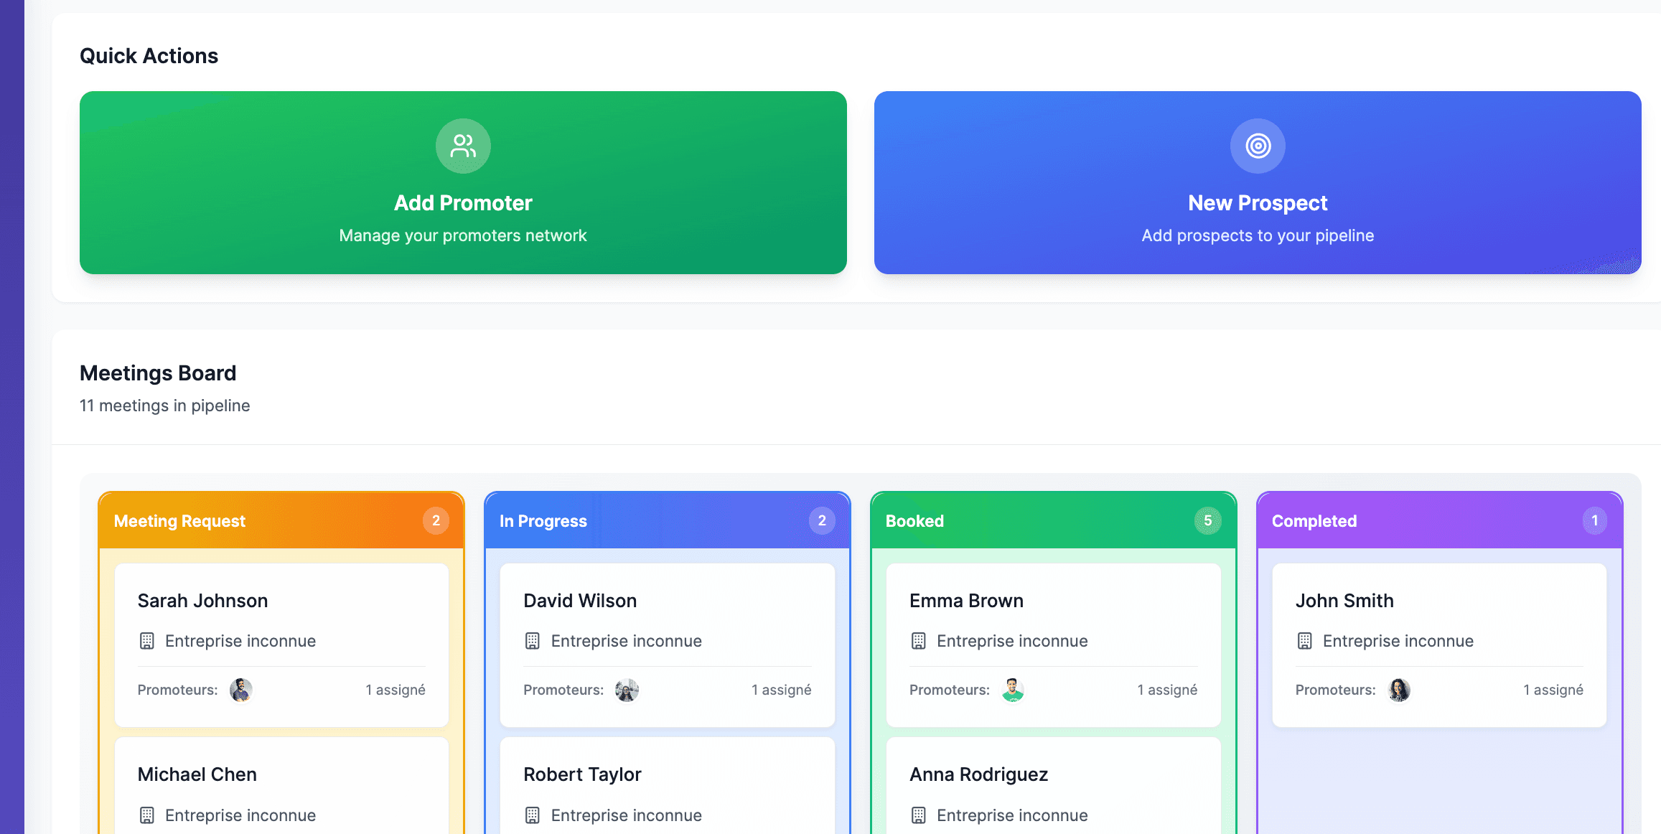The height and width of the screenshot is (834, 1661).
Task: Click the Booked count badge 5
Action: [1208, 520]
